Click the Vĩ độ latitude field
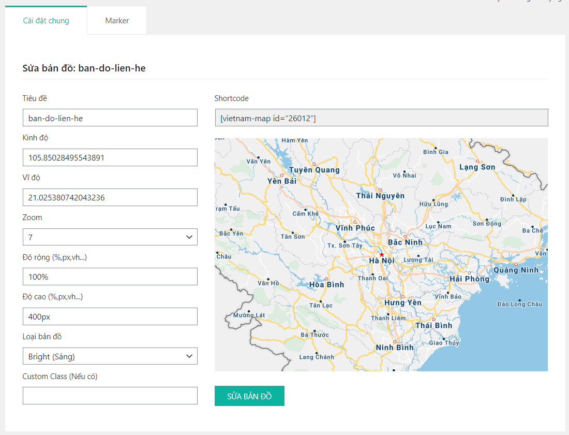569x435 pixels. 110,197
